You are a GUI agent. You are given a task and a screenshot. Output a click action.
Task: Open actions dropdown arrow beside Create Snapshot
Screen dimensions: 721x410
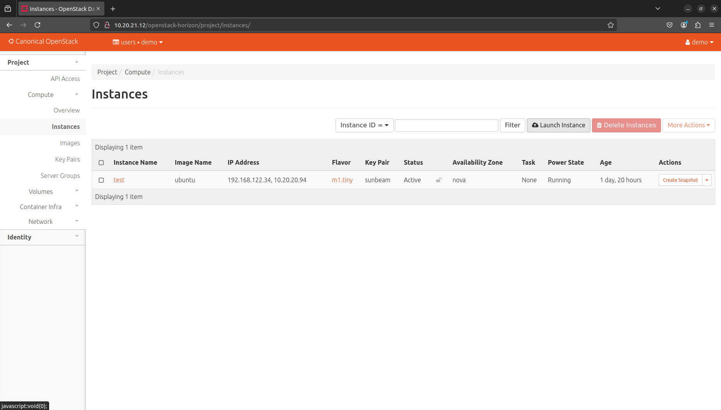click(707, 180)
